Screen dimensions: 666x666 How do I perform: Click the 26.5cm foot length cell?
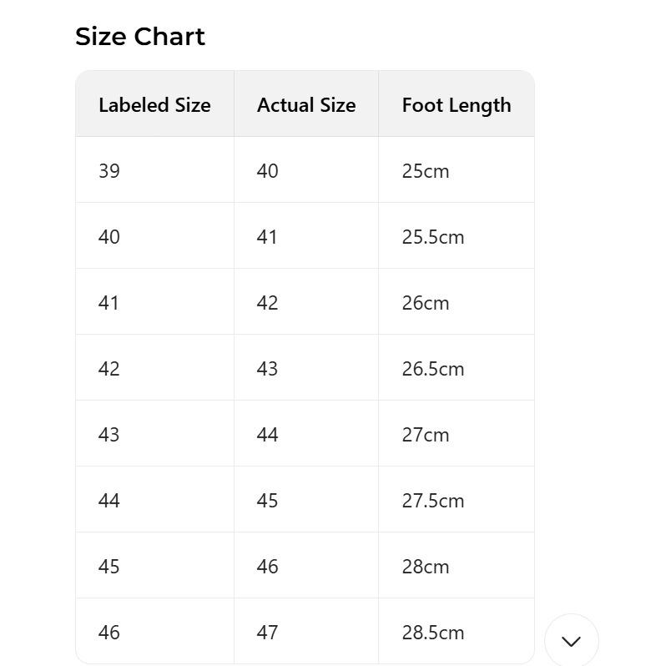[x=433, y=369]
